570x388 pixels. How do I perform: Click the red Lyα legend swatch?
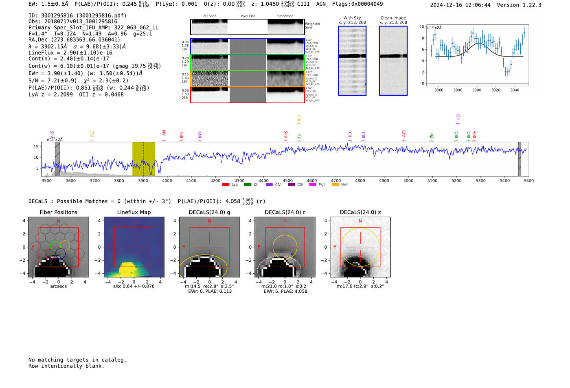226,185
